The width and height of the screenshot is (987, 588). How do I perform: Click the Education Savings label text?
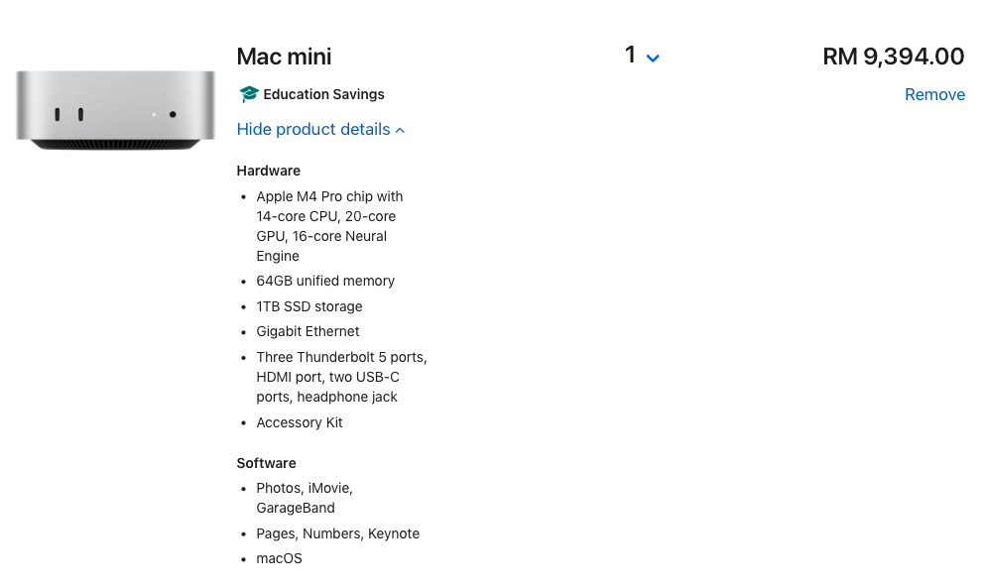[x=323, y=94]
